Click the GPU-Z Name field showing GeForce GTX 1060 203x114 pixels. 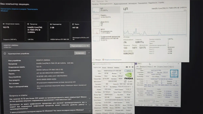click(112, 71)
